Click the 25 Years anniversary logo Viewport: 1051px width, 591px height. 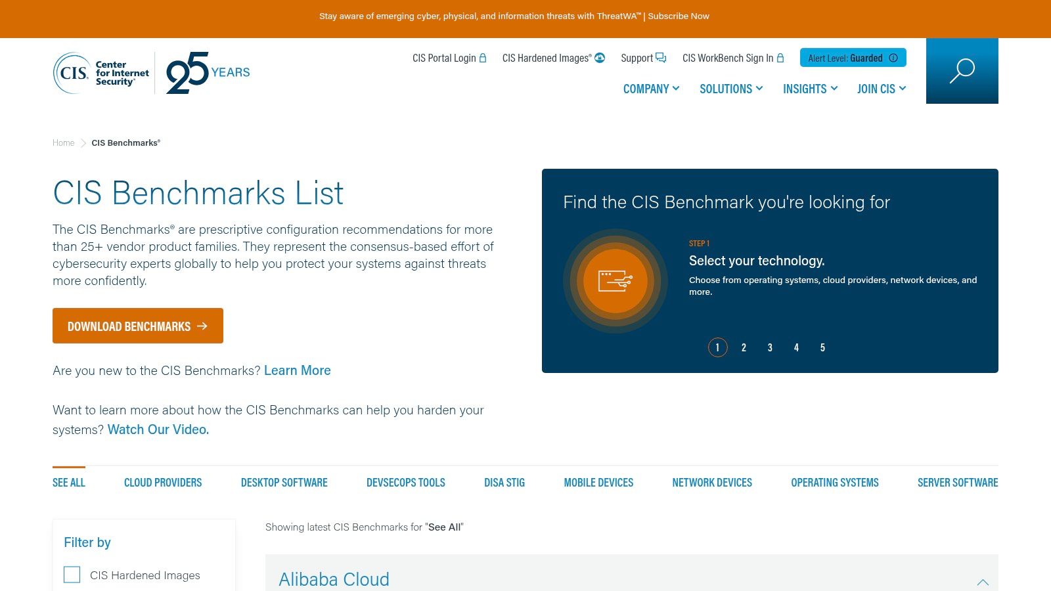pos(208,72)
